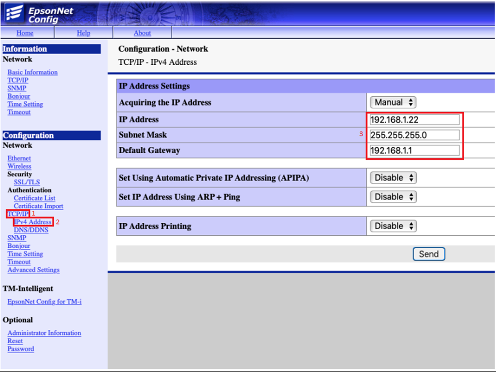Open the IP Address Printing dropdown
The image size is (496, 372).
pos(393,226)
